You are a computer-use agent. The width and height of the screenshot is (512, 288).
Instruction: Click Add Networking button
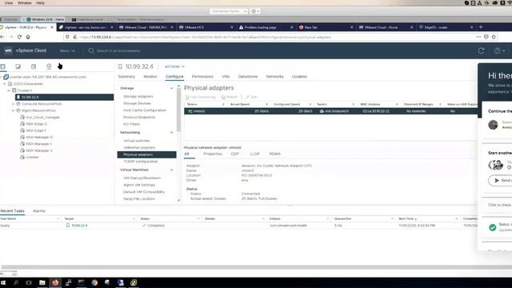tap(201, 97)
